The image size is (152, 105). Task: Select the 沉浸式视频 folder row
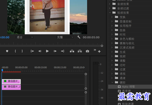(x=130, y=47)
